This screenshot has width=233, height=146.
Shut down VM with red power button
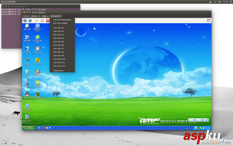coord(47,20)
